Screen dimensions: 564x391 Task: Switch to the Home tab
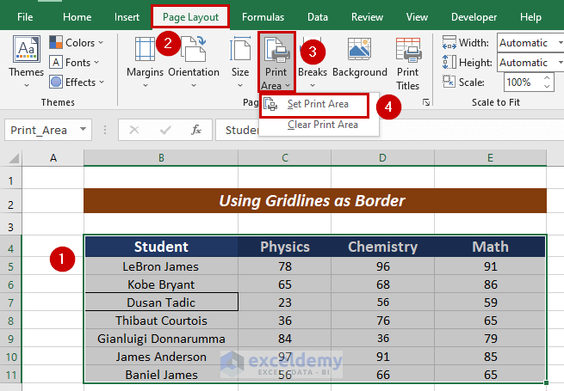click(77, 17)
